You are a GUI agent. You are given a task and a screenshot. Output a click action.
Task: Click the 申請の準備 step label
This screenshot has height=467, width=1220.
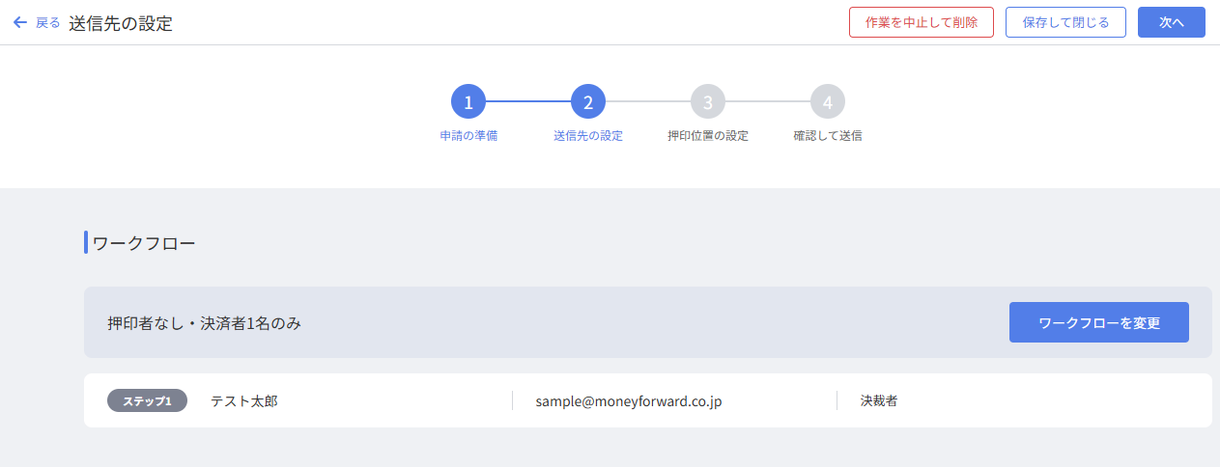click(468, 136)
